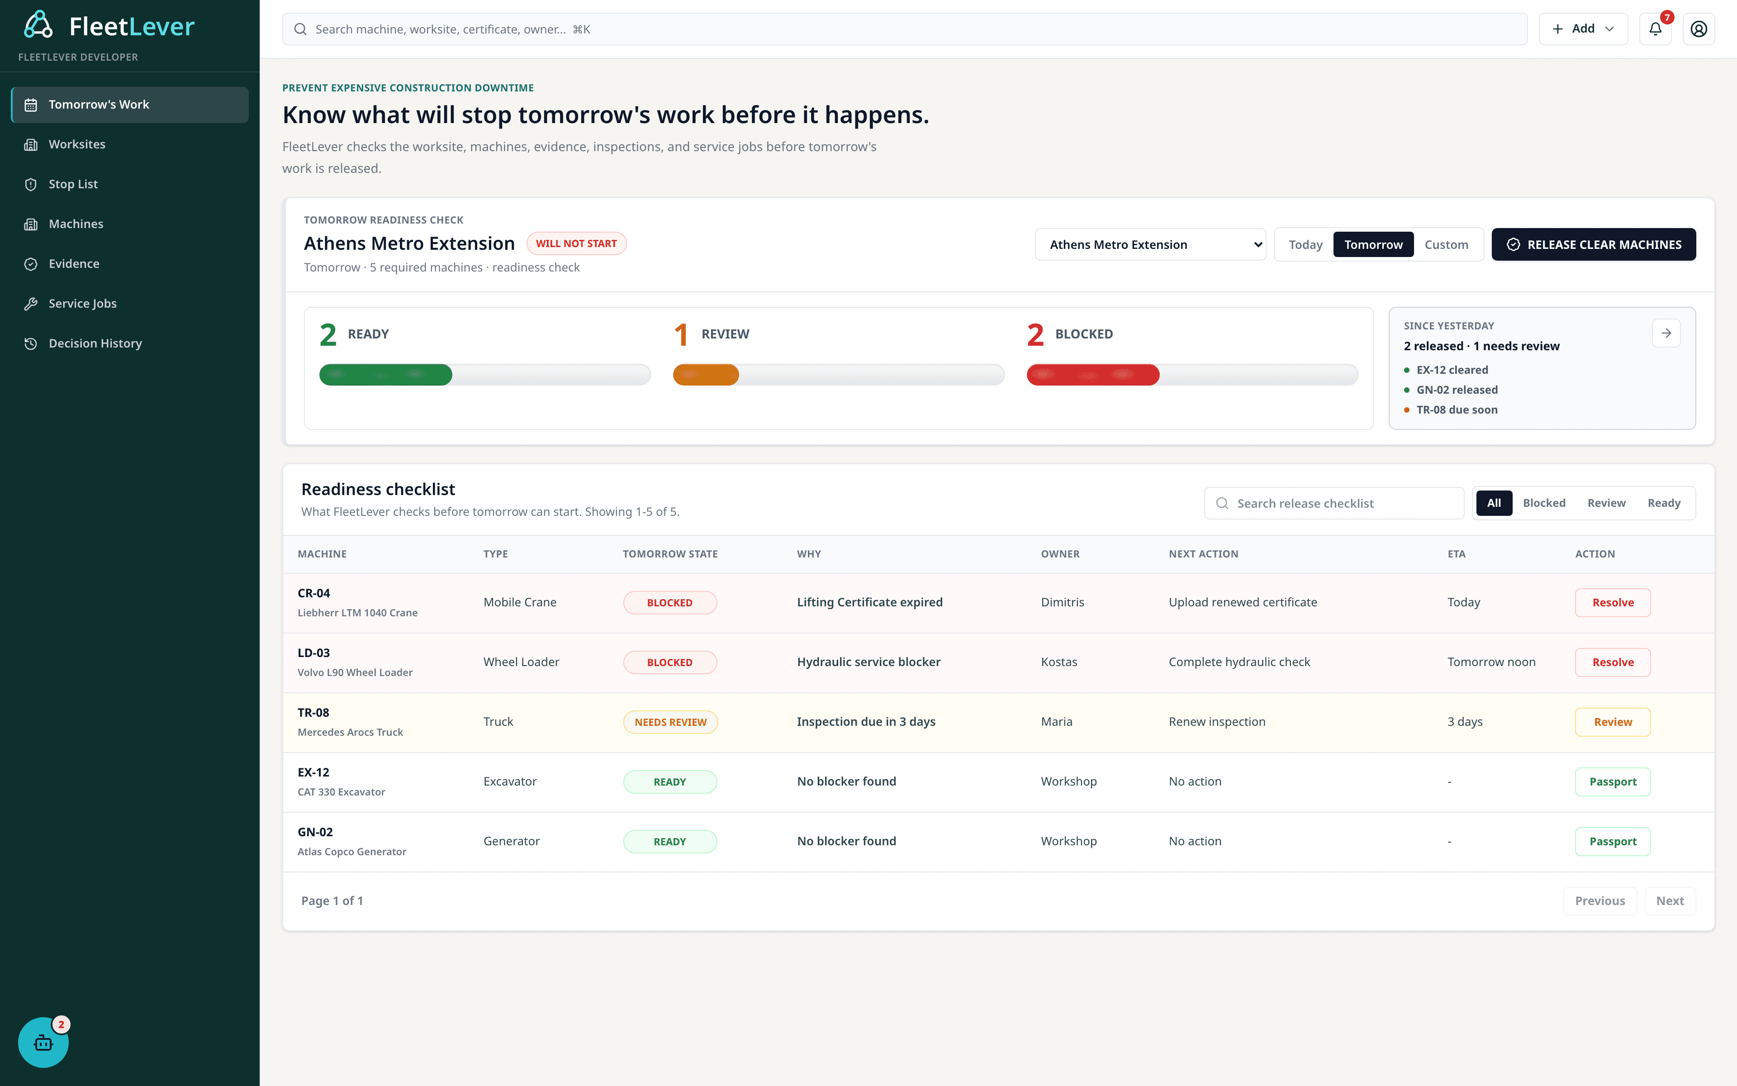Click the Service Jobs wrench icon
Image resolution: width=1737 pixels, height=1086 pixels.
click(31, 304)
